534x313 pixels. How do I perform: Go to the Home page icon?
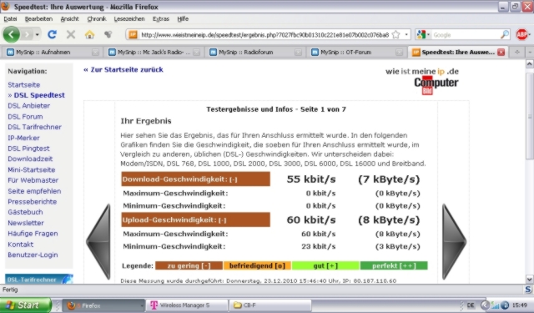pos(89,34)
